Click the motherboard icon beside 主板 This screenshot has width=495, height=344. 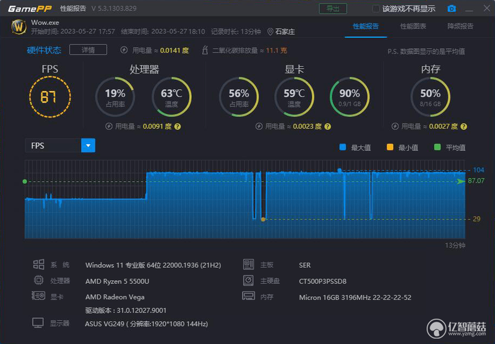point(249,264)
